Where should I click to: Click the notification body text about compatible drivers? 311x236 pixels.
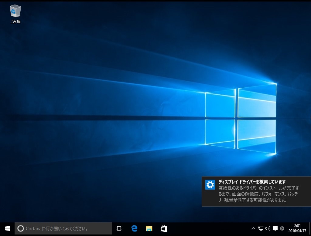(x=258, y=194)
